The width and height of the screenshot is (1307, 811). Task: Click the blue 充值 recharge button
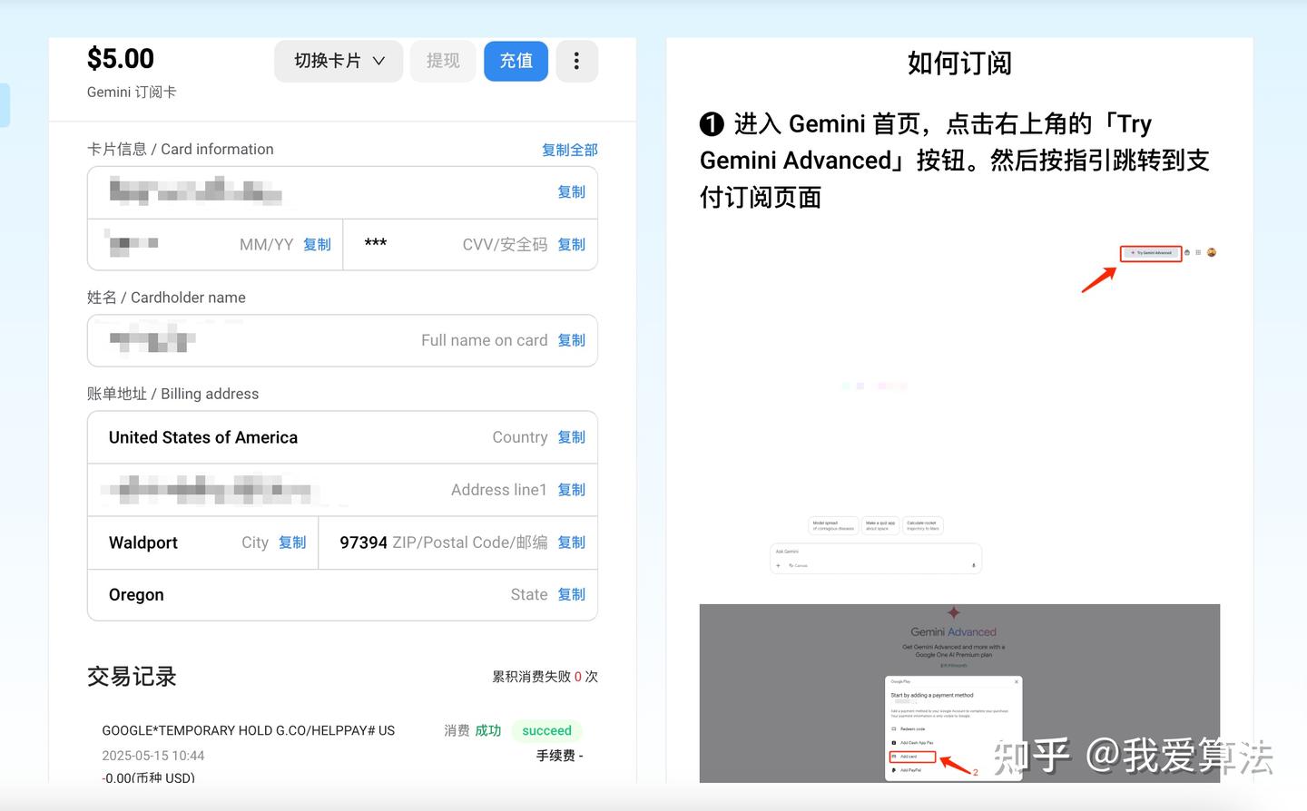(516, 61)
